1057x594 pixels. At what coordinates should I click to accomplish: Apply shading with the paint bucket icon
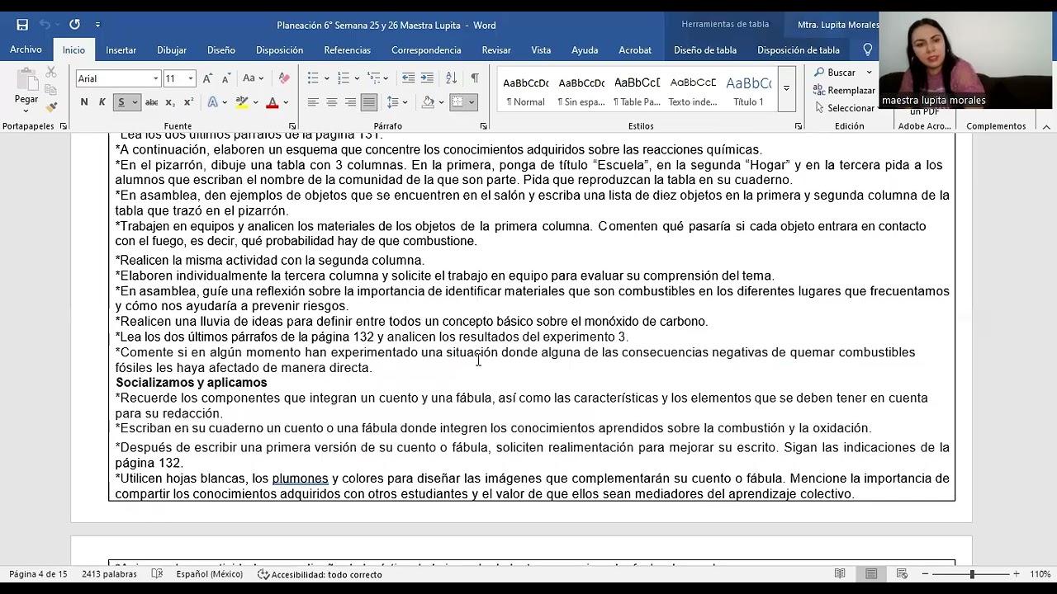(x=428, y=102)
